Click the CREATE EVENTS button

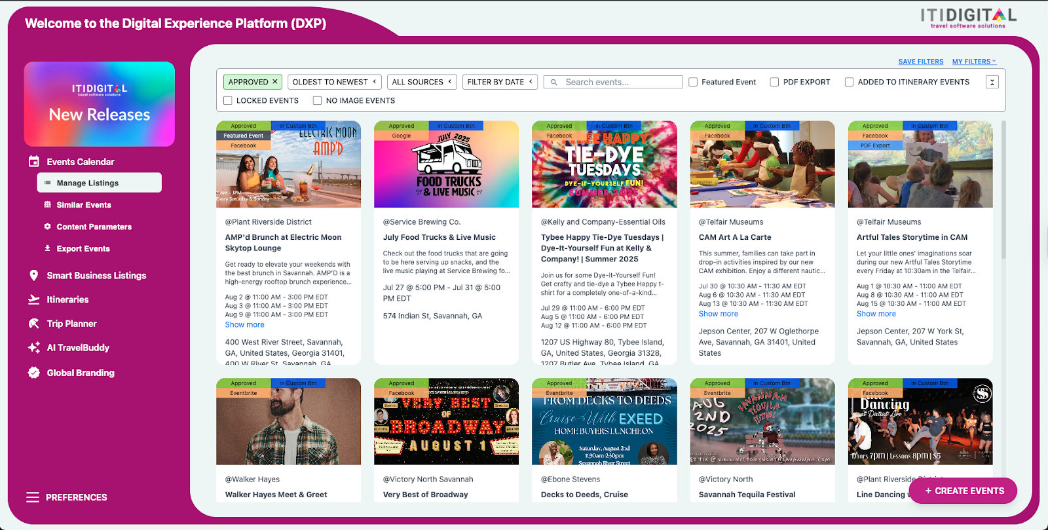963,491
